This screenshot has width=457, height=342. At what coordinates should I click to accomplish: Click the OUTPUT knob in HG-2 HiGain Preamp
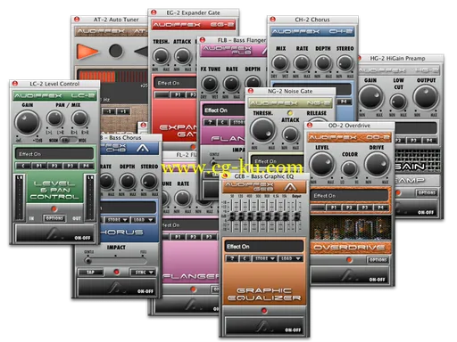point(426,97)
